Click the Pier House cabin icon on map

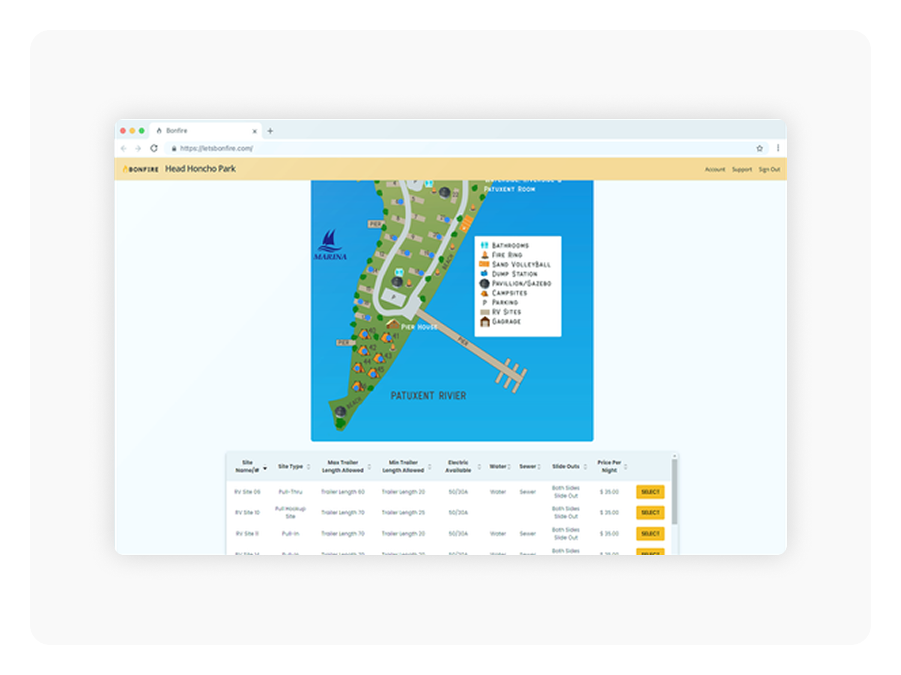point(393,324)
